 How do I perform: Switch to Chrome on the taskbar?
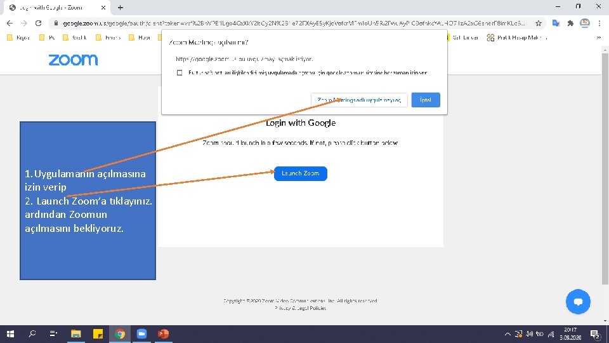click(120, 333)
